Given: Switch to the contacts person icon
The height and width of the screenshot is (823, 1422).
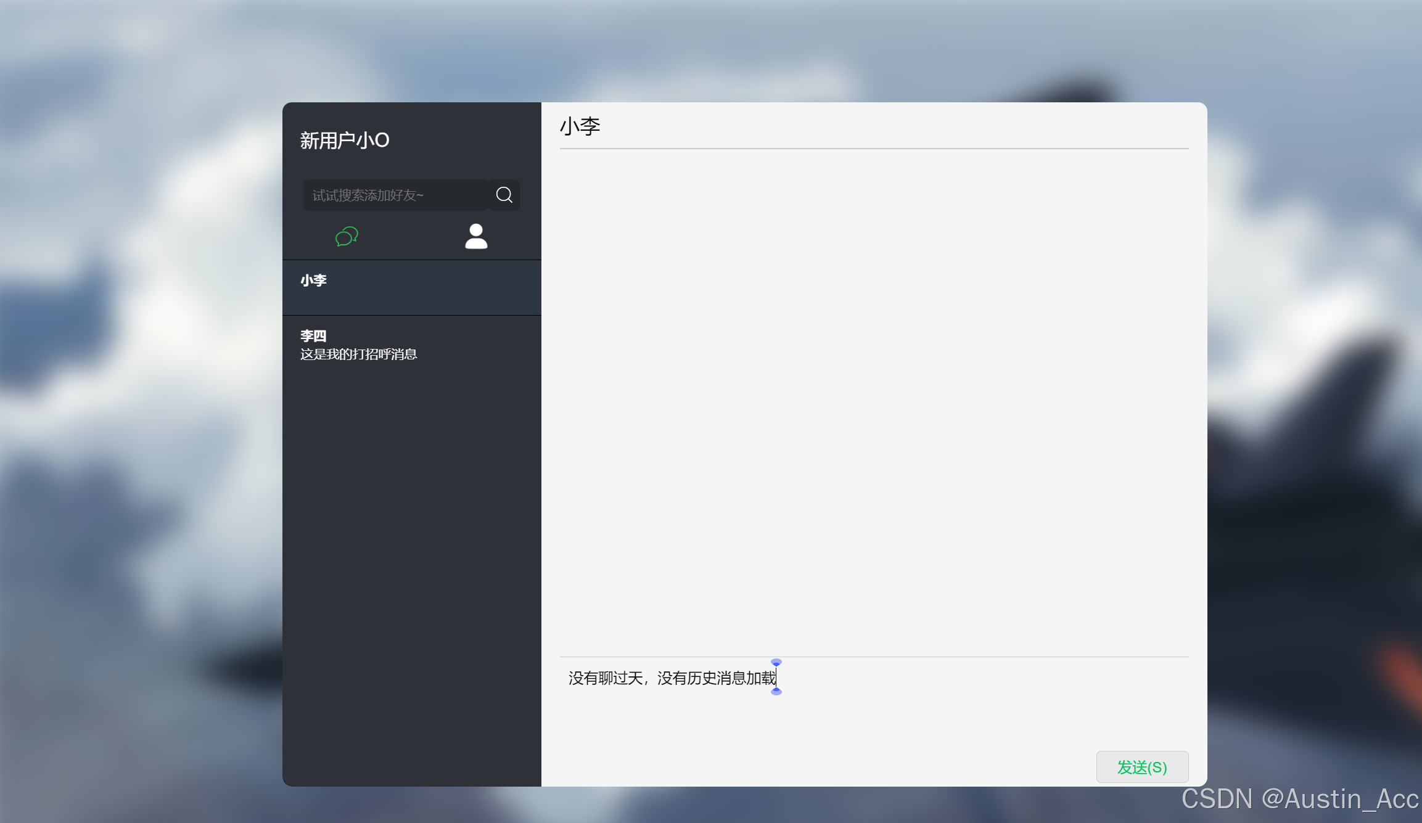Looking at the screenshot, I should pyautogui.click(x=476, y=236).
